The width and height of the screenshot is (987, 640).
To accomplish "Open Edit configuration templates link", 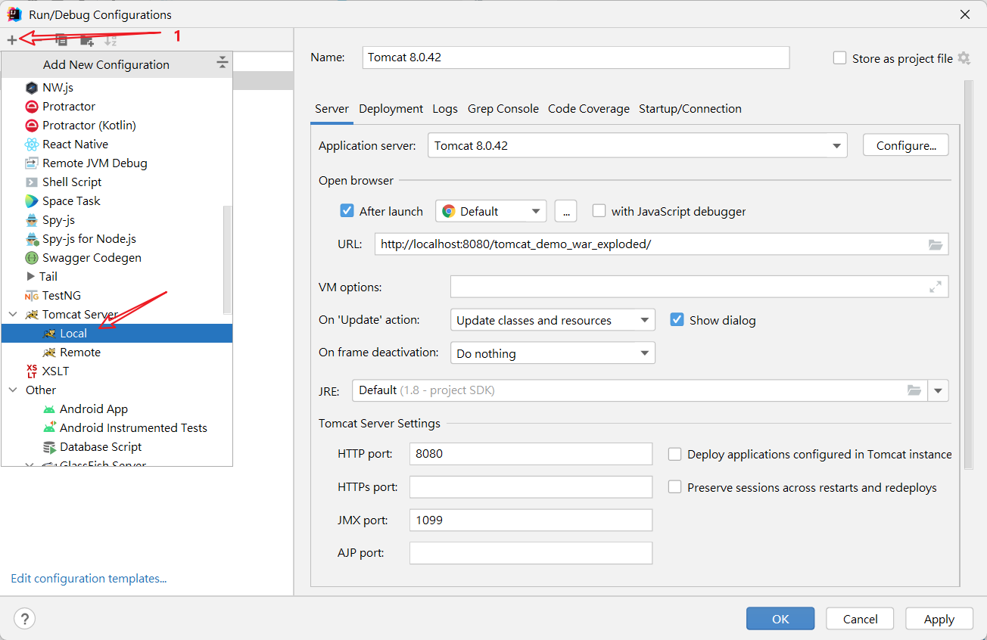I will [x=88, y=578].
